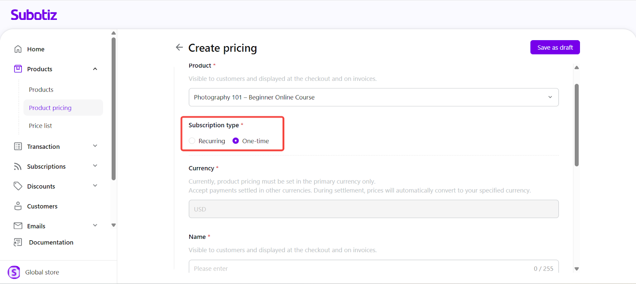Click the Subscriptions feed icon
This screenshot has height=284, width=636.
18,166
